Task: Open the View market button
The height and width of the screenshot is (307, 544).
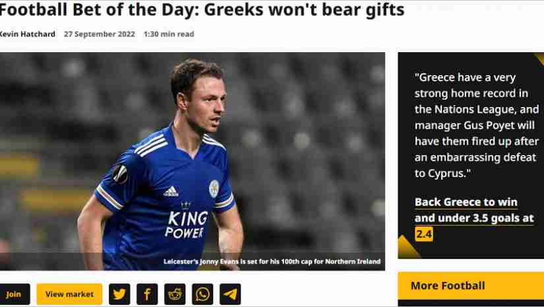Action: (x=69, y=294)
